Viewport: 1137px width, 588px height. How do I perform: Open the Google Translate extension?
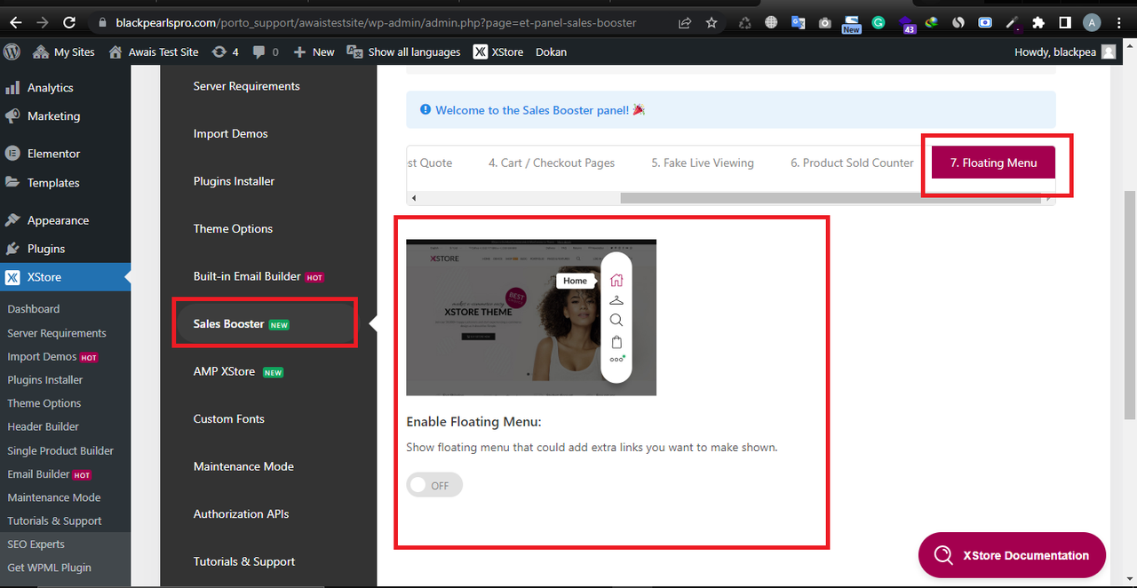[798, 23]
